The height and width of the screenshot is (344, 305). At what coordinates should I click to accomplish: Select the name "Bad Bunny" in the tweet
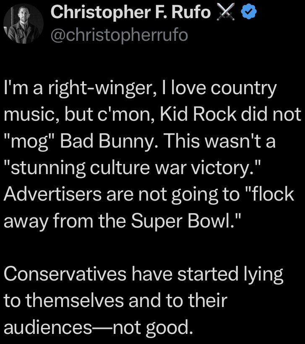105,141
